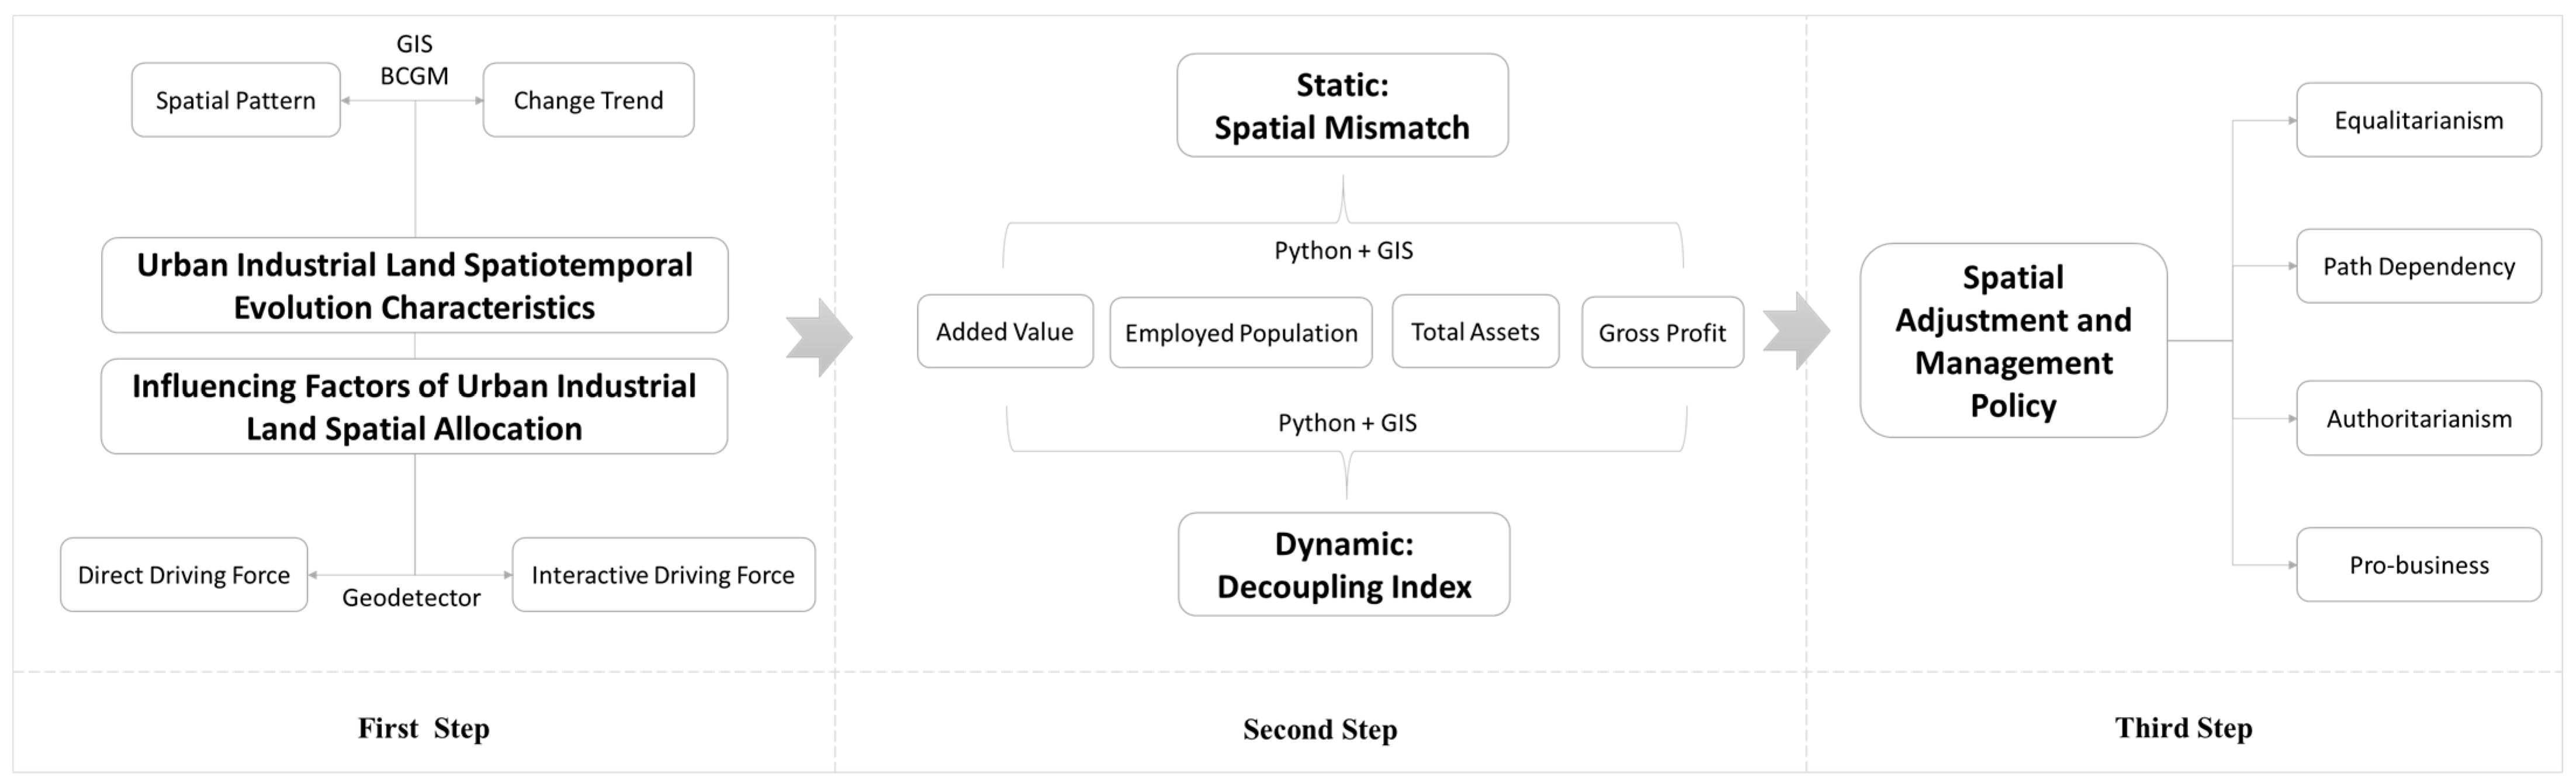Select the Employed Population box
Image resolution: width=2576 pixels, height=784 pixels.
1241,332
